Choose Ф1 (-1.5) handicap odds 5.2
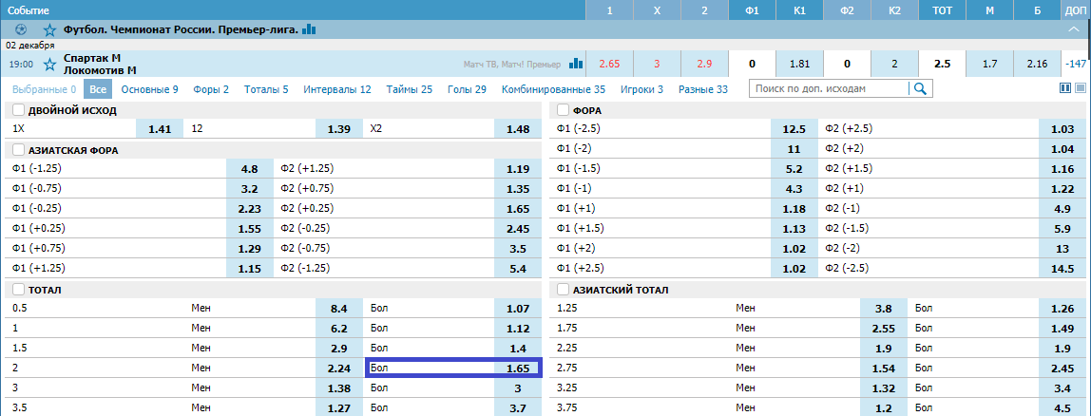Image resolution: width=1091 pixels, height=416 pixels. click(x=794, y=168)
